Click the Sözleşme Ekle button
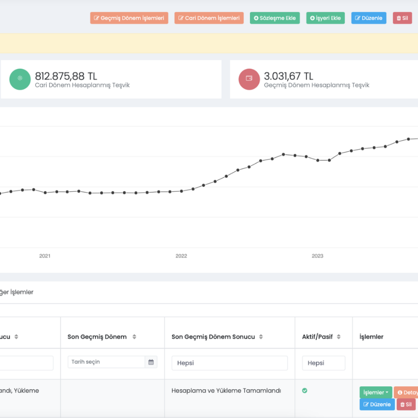 [x=275, y=18]
